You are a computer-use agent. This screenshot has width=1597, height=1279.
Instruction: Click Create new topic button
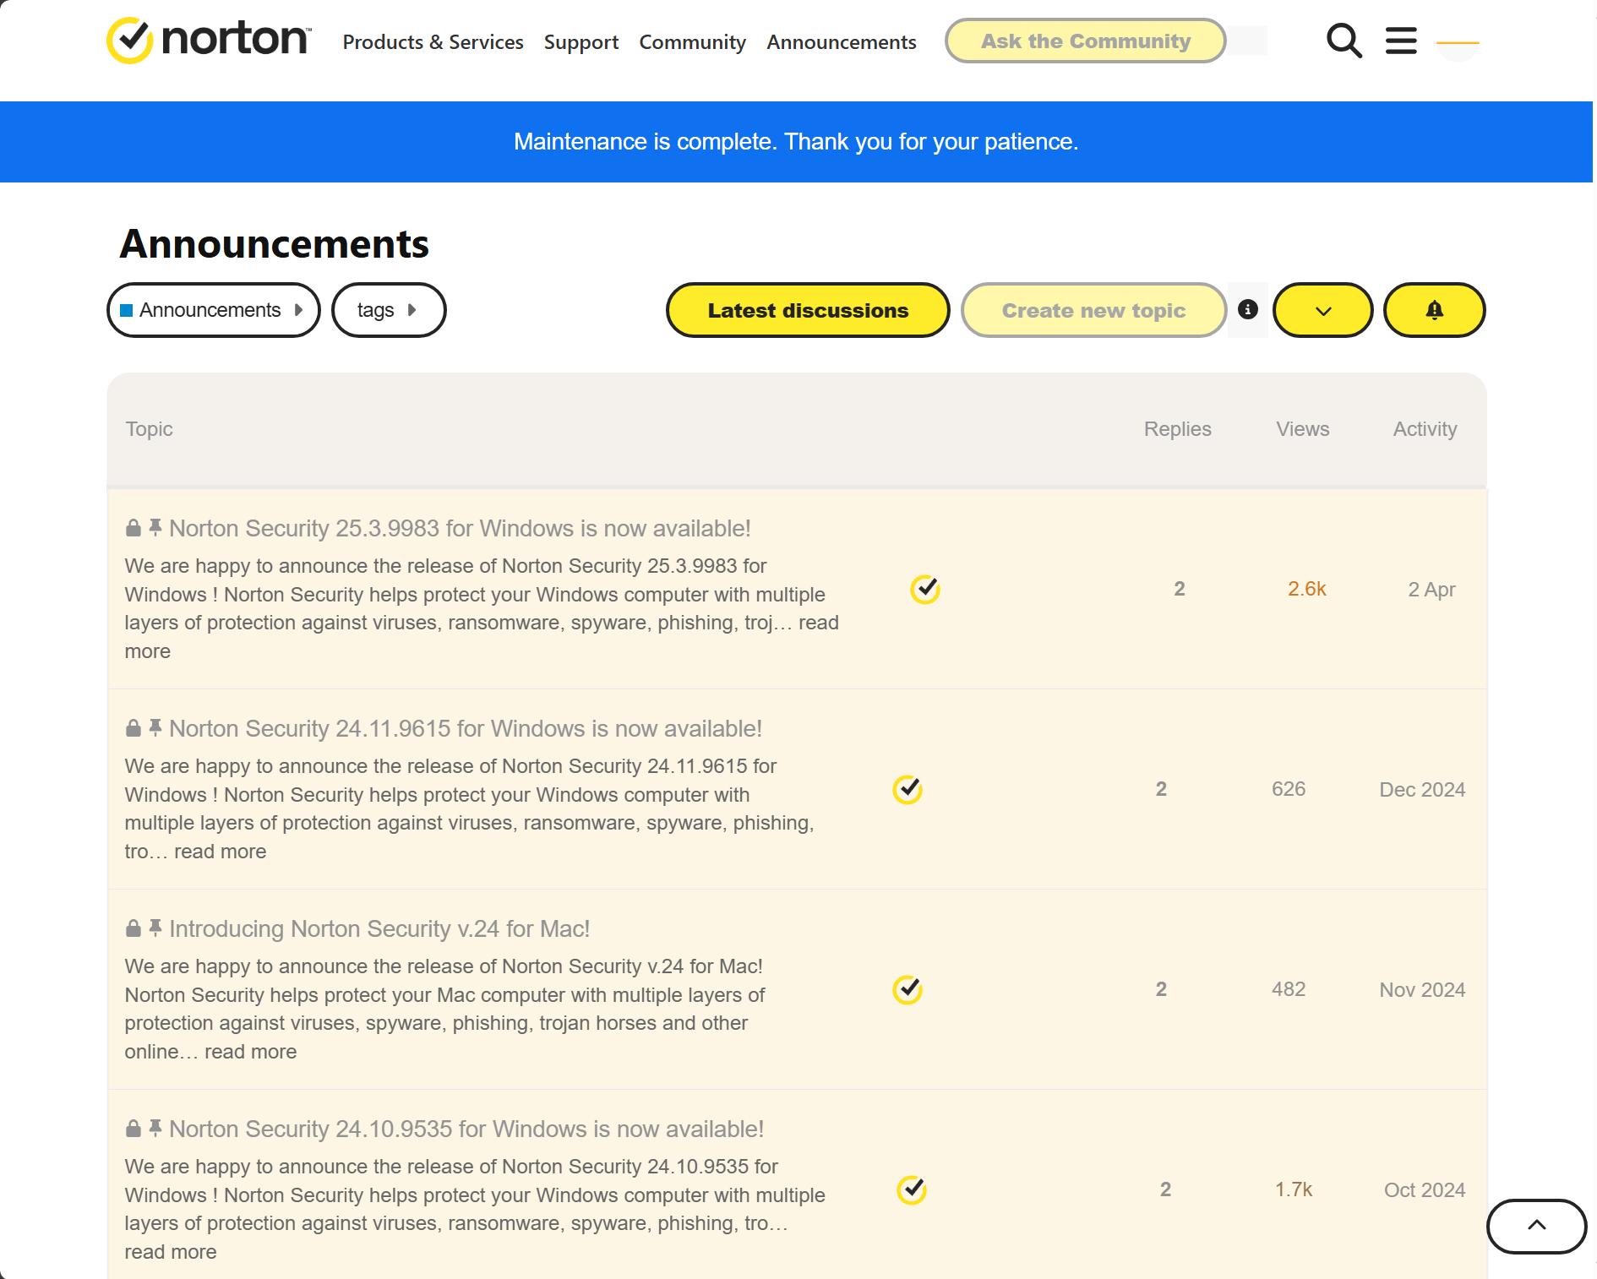(1093, 310)
